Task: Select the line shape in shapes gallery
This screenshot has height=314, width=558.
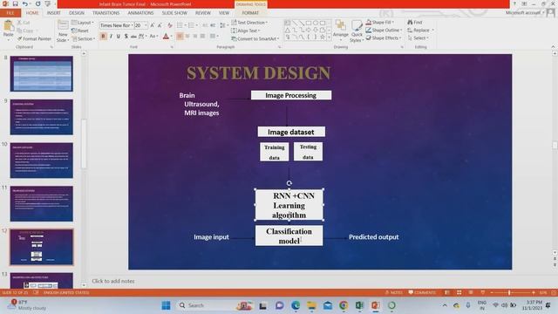Action: click(x=295, y=23)
